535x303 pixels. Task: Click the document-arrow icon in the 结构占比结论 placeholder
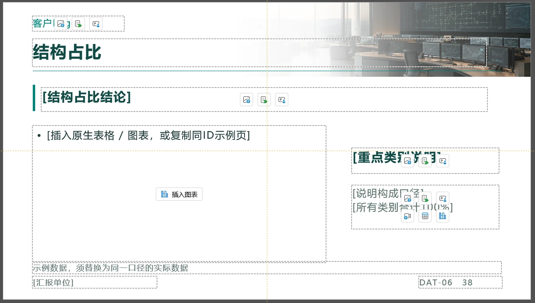[x=264, y=100]
